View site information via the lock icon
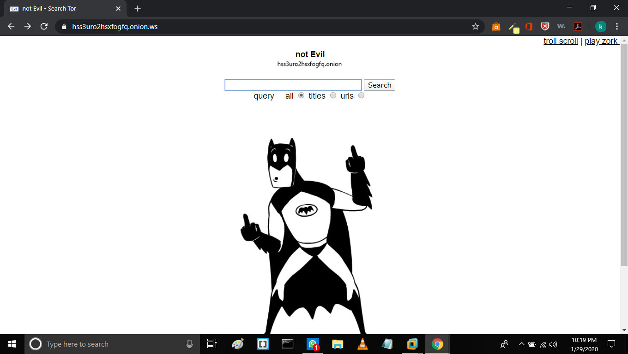This screenshot has width=628, height=354. click(x=64, y=26)
